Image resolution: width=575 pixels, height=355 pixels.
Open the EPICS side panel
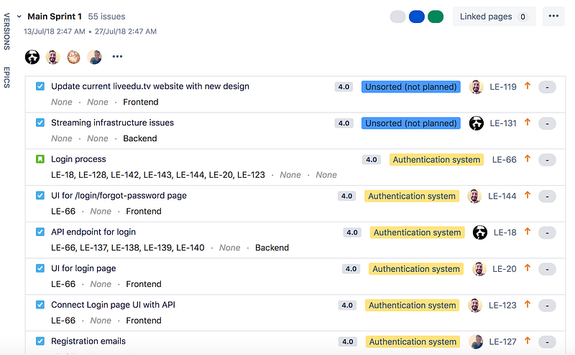pyautogui.click(x=6, y=77)
